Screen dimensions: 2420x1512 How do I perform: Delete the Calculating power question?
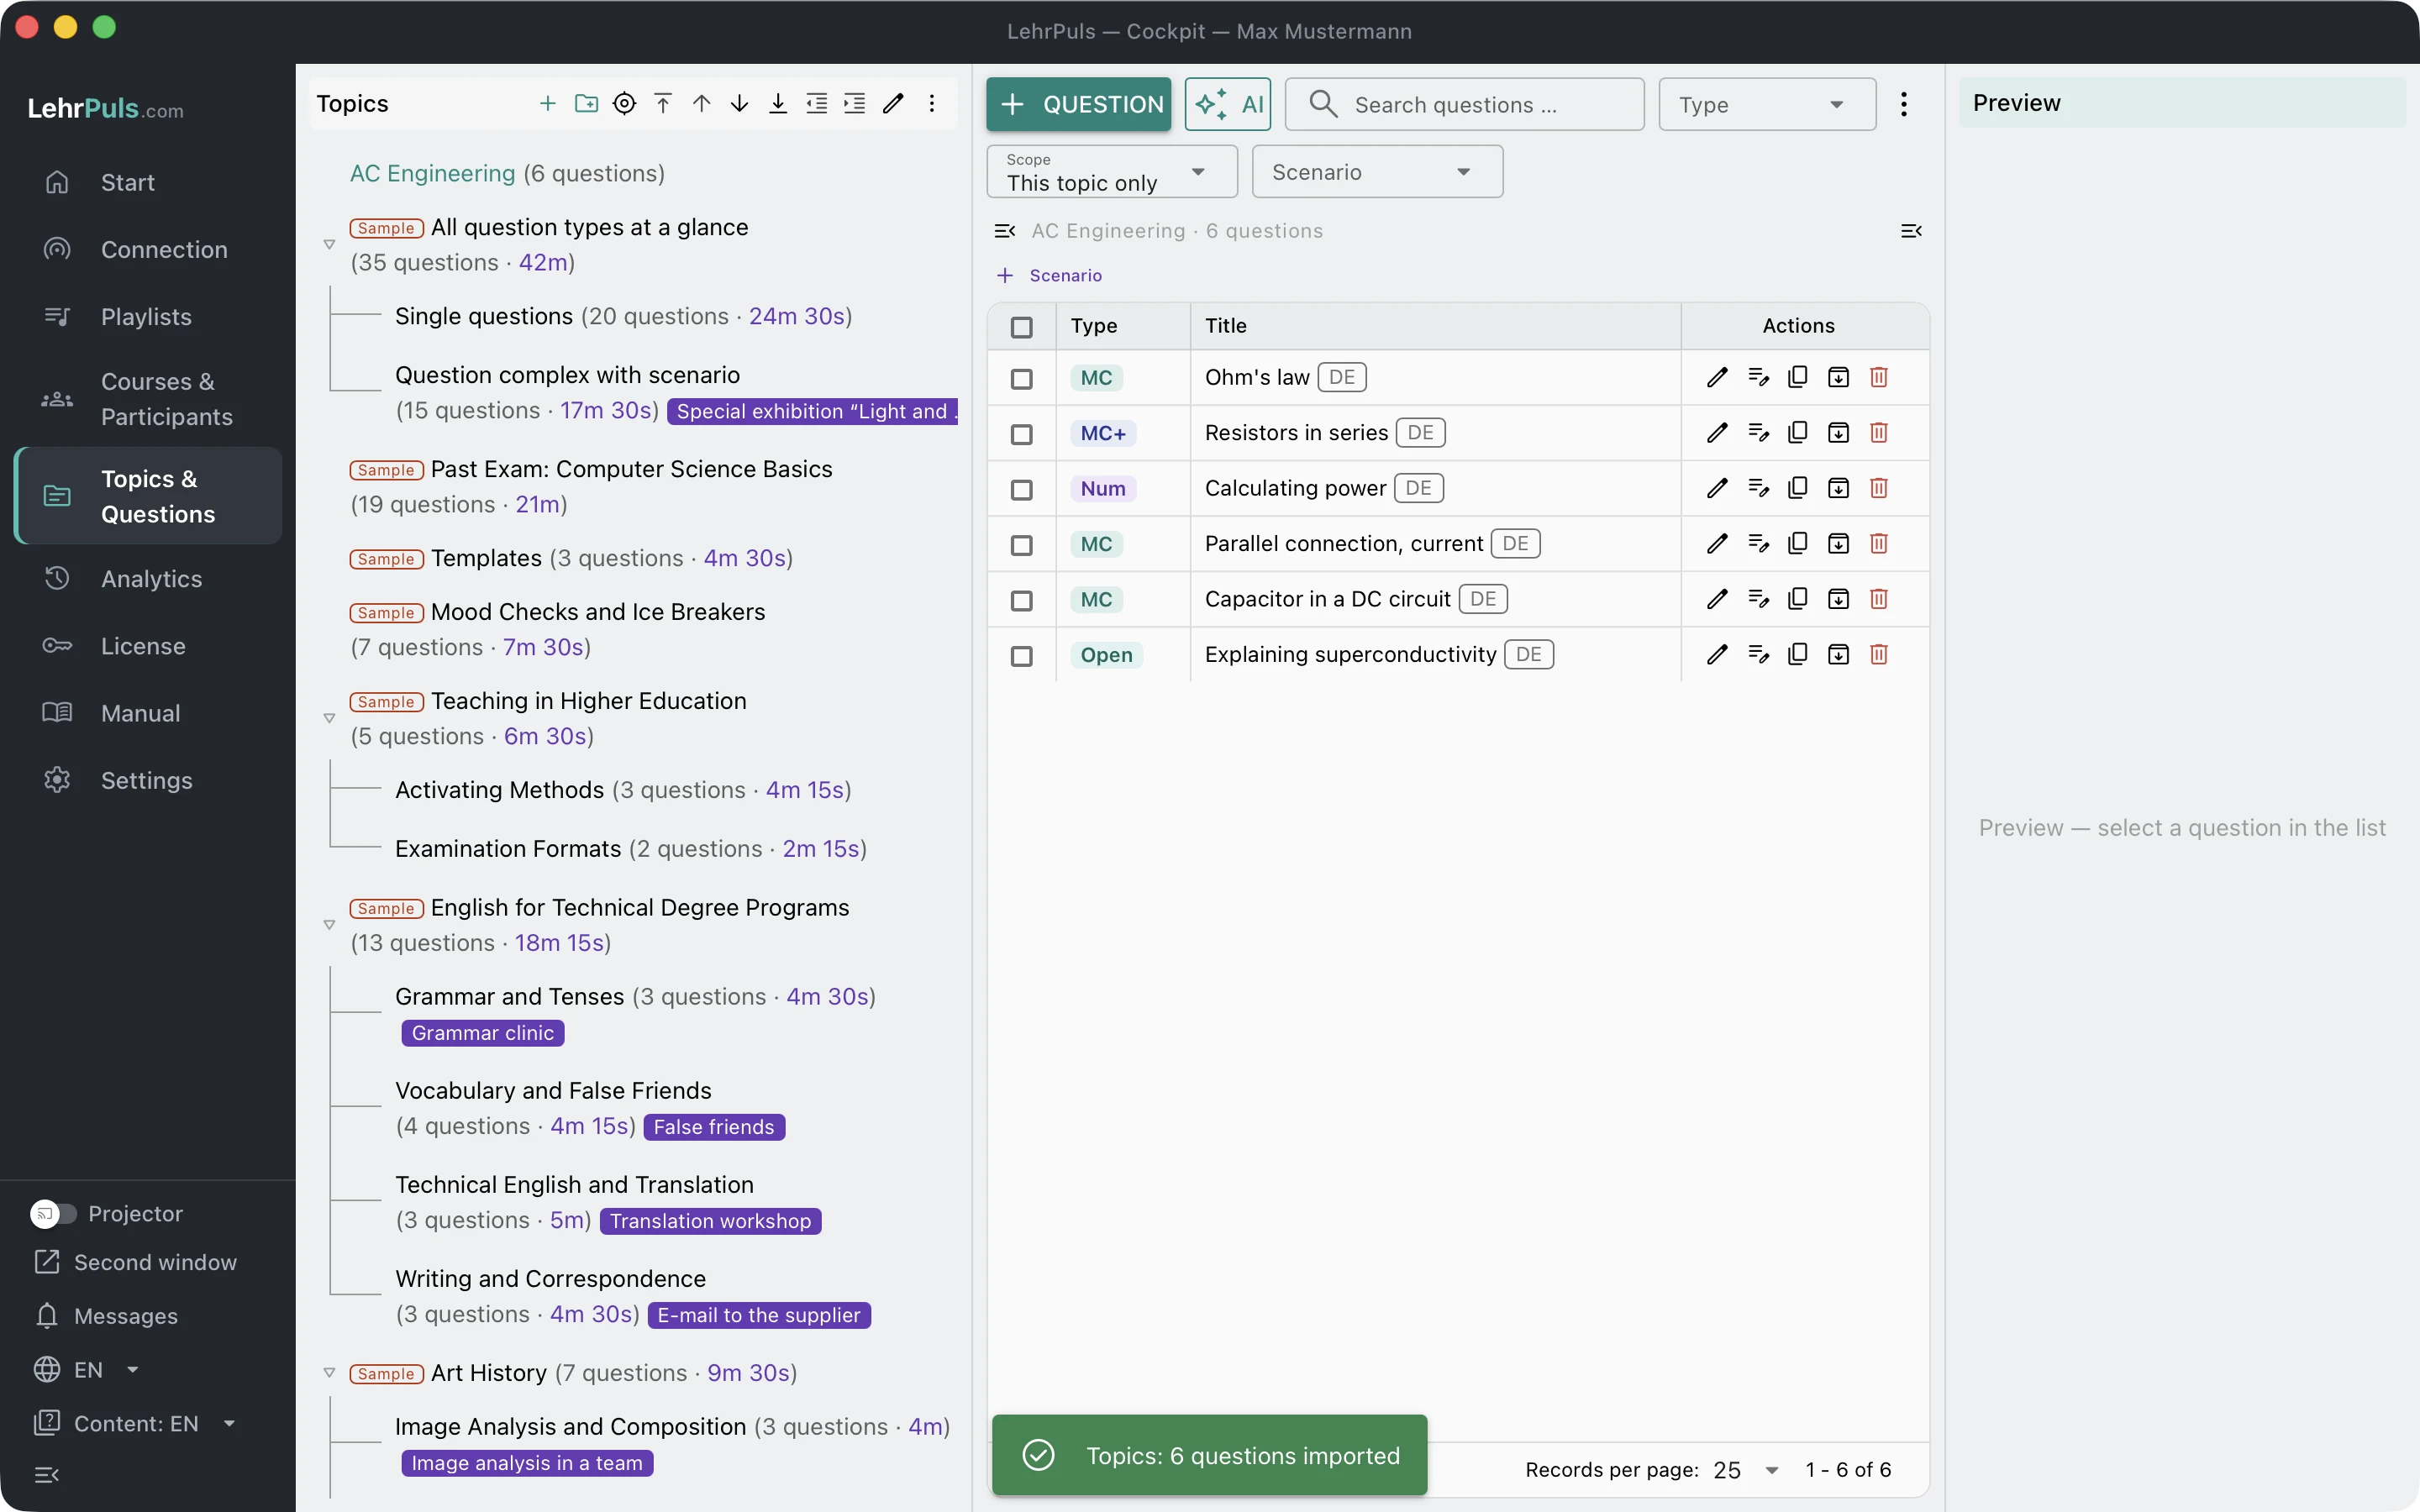pyautogui.click(x=1878, y=488)
